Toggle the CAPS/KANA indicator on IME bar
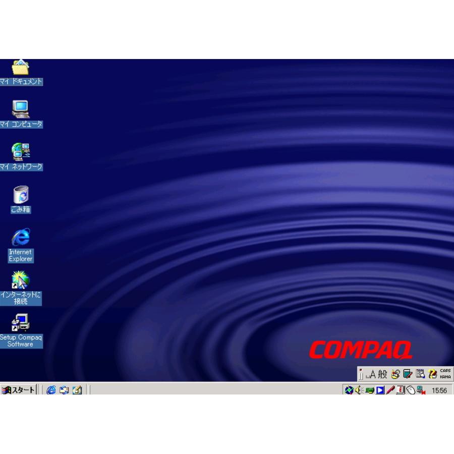Image resolution: width=454 pixels, height=454 pixels. (445, 373)
